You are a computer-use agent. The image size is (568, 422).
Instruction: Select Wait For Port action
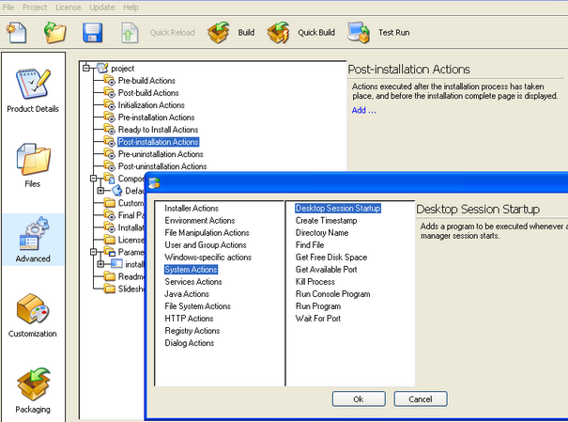[317, 319]
